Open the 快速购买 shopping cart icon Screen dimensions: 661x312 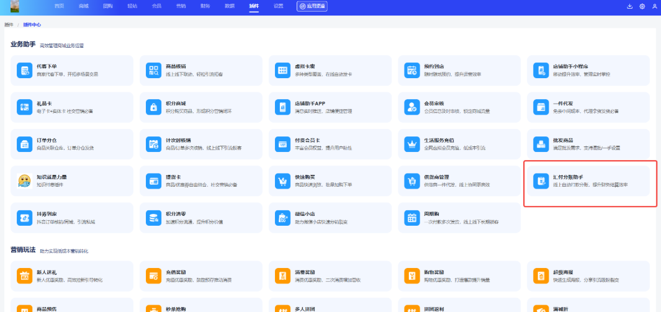pyautogui.click(x=282, y=181)
